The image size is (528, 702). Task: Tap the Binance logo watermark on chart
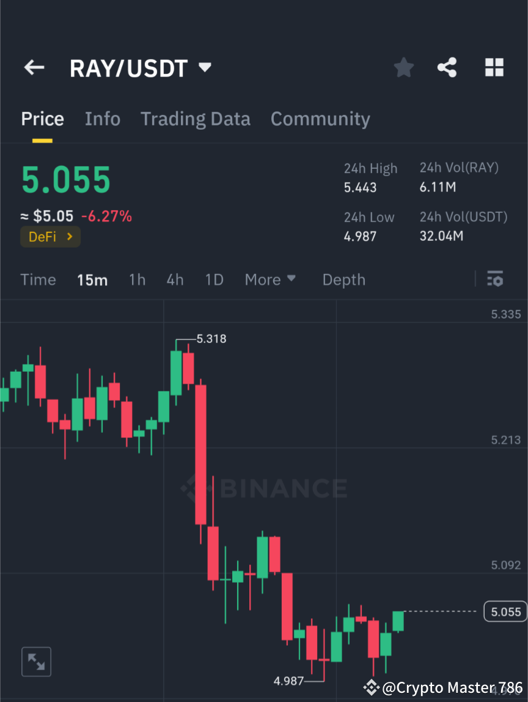(x=263, y=488)
